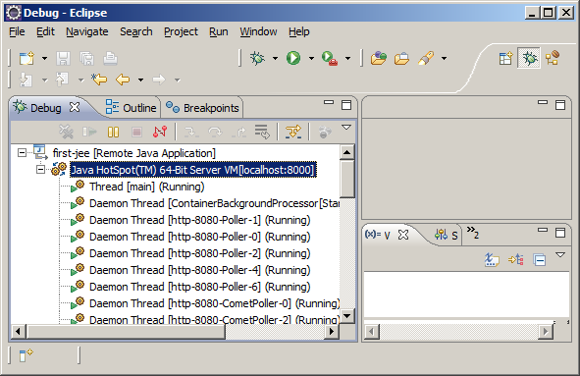Click Disconnect icon in Debug view
Image resolution: width=580 pixels, height=376 pixels.
(x=160, y=132)
